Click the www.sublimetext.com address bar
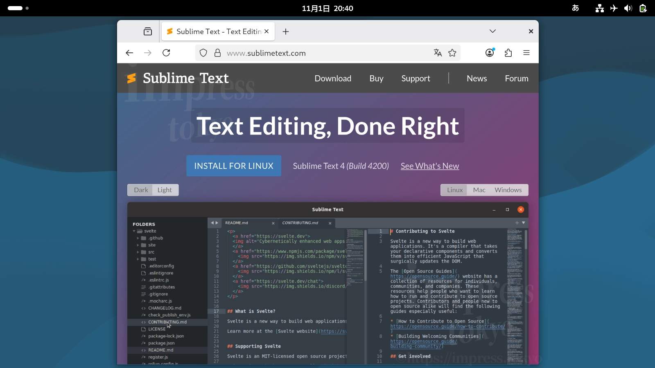The width and height of the screenshot is (655, 368). pyautogui.click(x=327, y=53)
